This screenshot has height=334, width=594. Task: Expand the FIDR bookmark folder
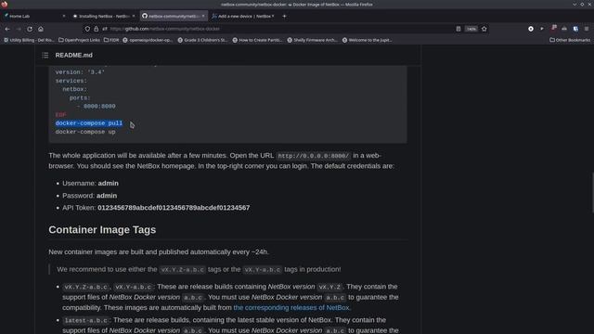point(111,40)
